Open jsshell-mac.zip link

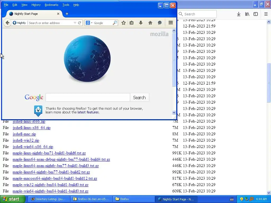click(24, 134)
